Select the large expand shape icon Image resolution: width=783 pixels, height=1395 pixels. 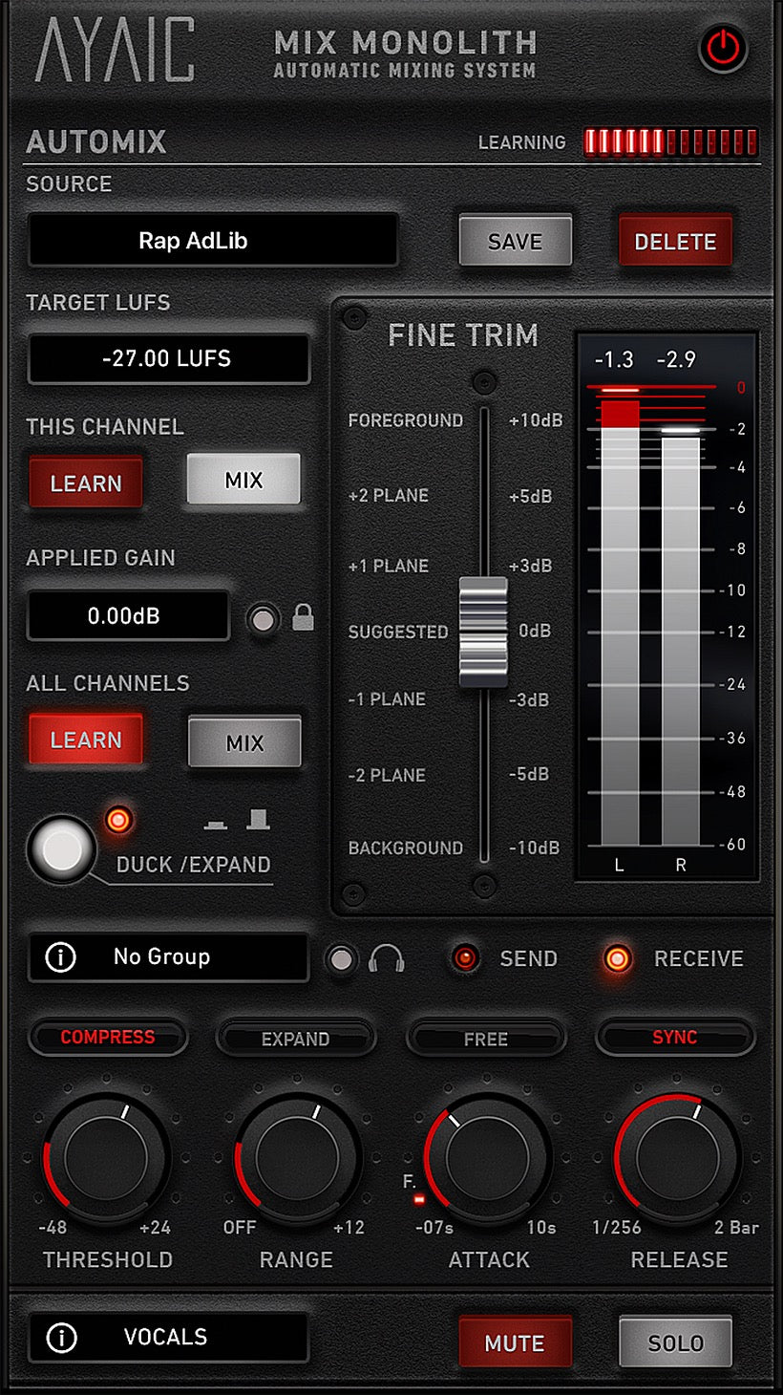tap(258, 819)
